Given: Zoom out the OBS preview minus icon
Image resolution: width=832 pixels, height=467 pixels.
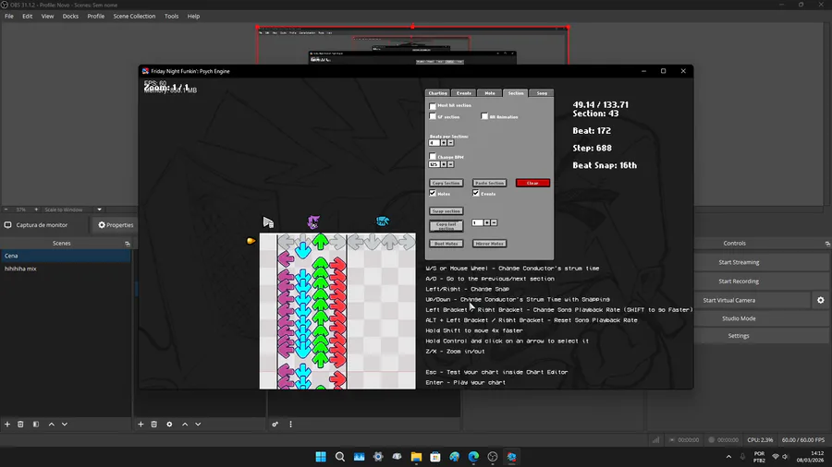Looking at the screenshot, I should point(6,210).
